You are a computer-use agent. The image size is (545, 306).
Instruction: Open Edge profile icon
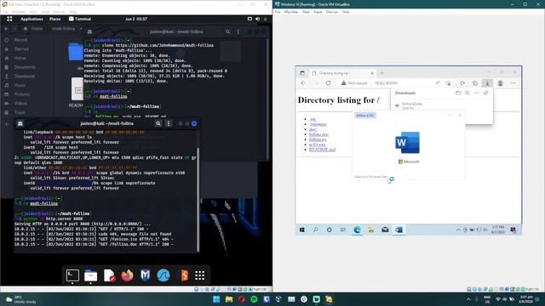click(x=501, y=83)
